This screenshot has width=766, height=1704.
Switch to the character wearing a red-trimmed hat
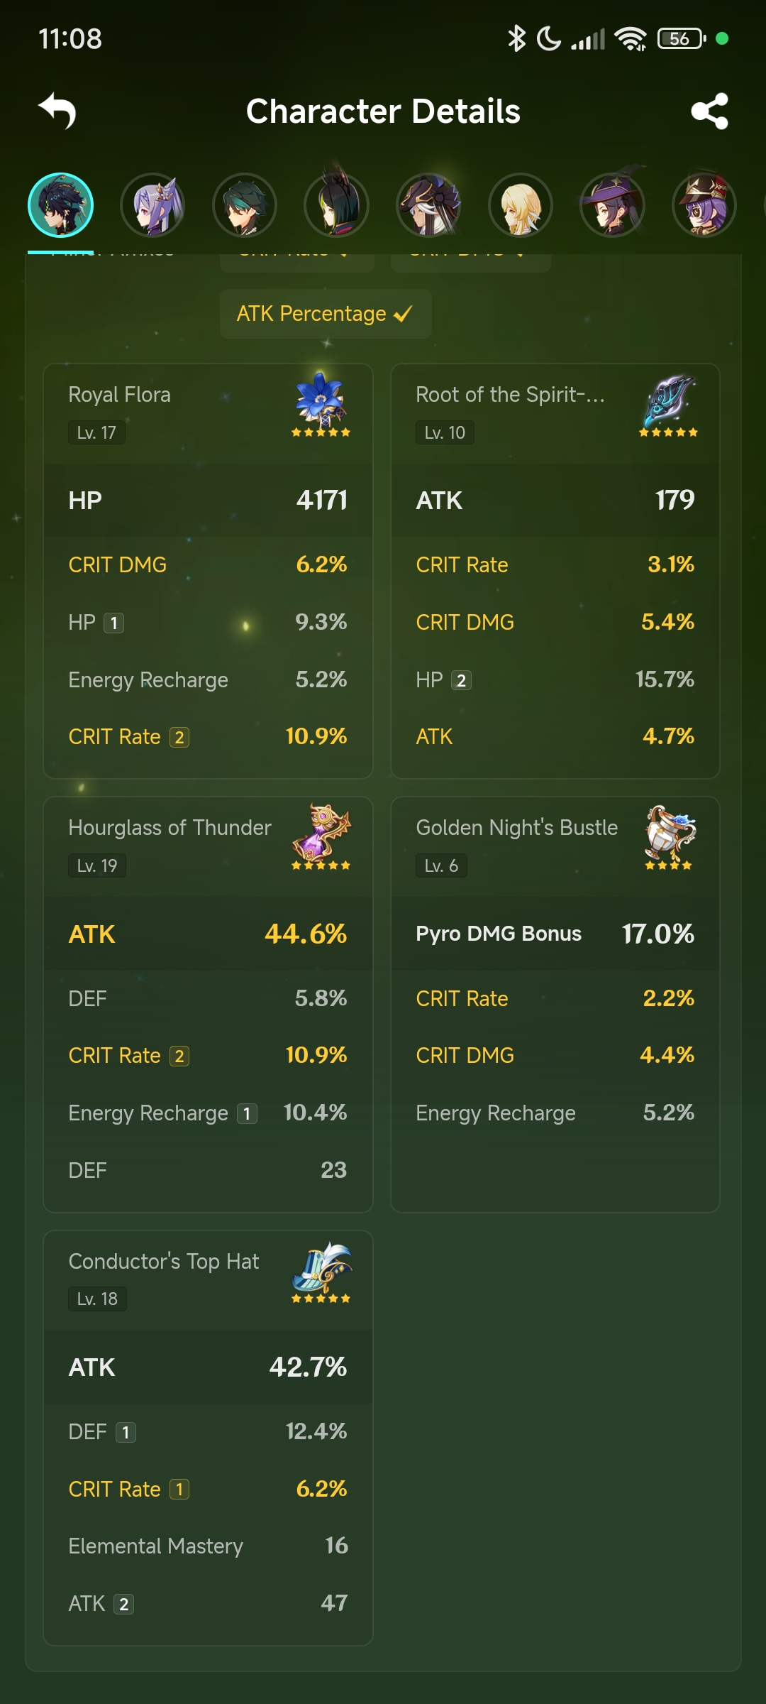point(704,206)
